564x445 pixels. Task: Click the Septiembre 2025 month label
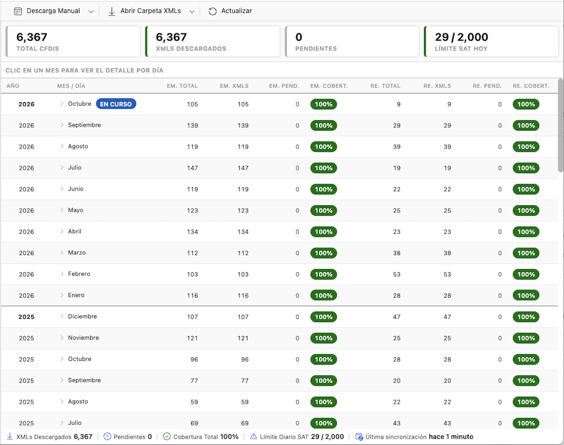[85, 380]
